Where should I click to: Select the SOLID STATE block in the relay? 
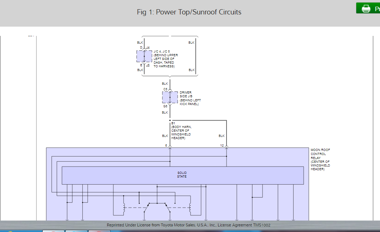182,175
